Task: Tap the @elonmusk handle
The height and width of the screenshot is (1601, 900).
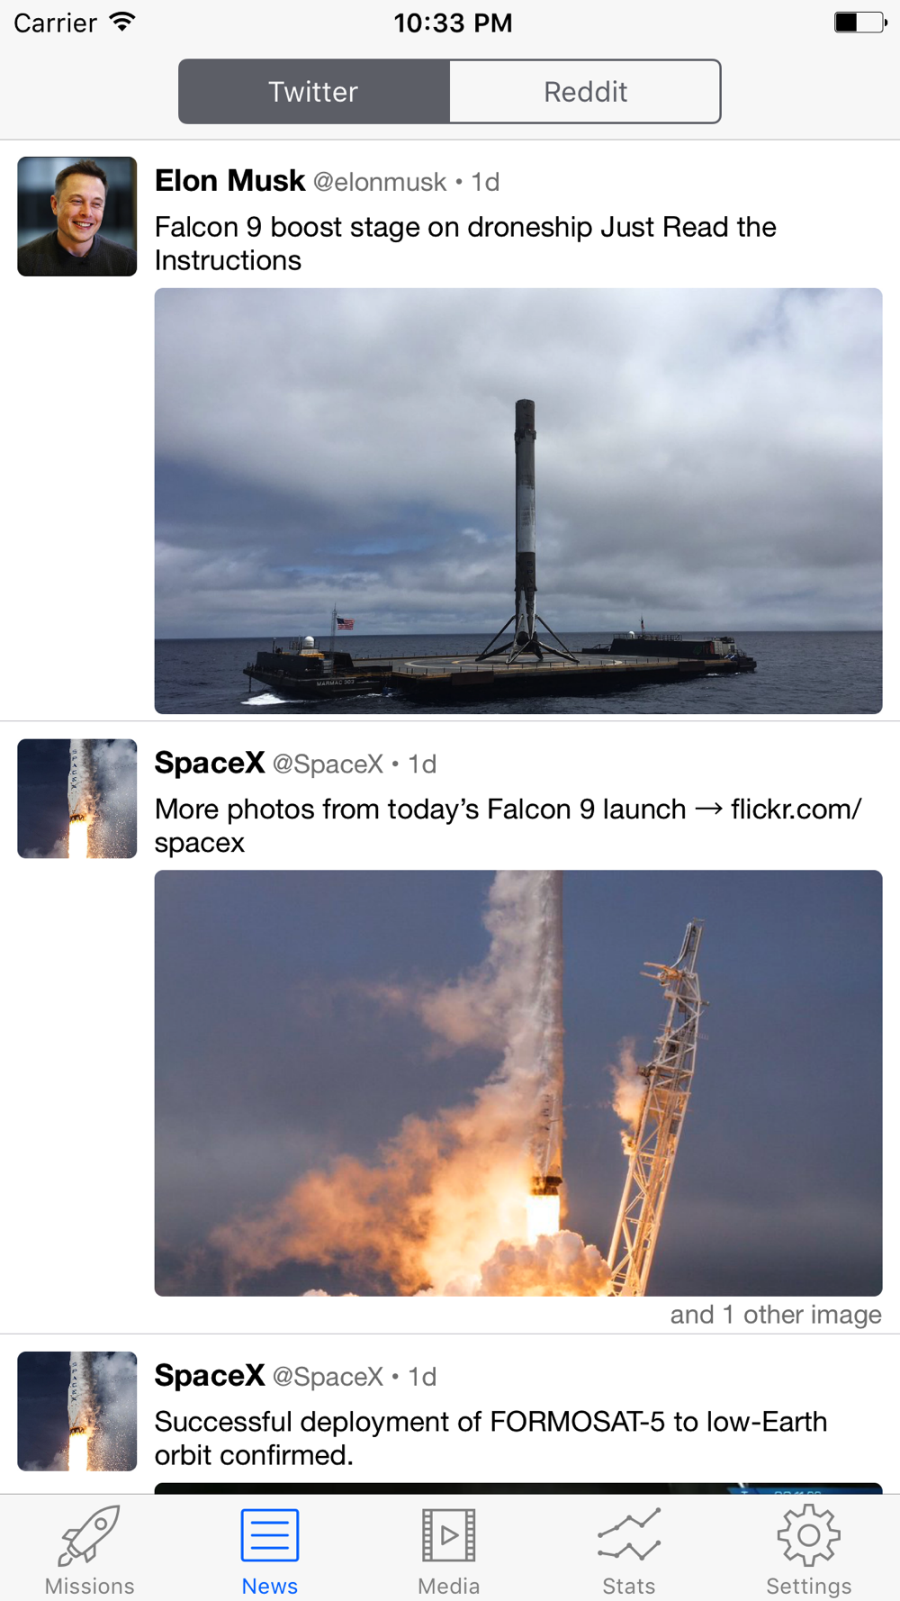Action: pos(380,182)
